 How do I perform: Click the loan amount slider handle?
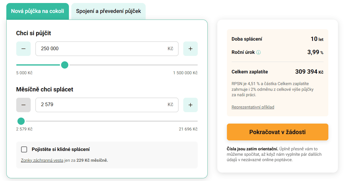[x=65, y=65]
